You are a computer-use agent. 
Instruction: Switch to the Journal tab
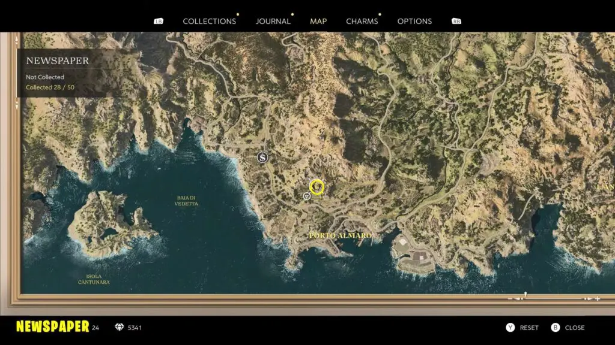pyautogui.click(x=273, y=21)
